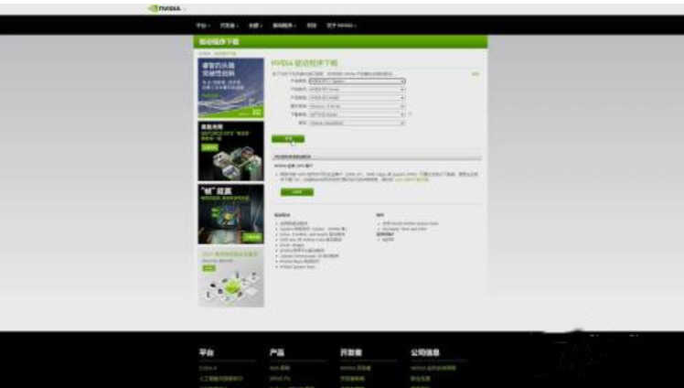Click the green button in the virtual GPU section
This screenshot has width=684, height=388.
click(x=296, y=192)
